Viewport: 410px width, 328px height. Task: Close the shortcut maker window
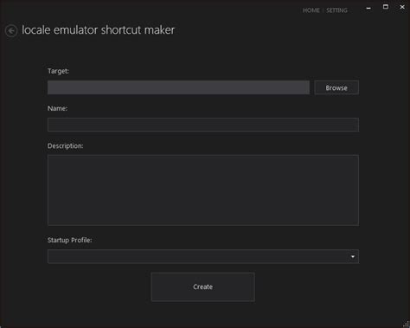(x=402, y=7)
